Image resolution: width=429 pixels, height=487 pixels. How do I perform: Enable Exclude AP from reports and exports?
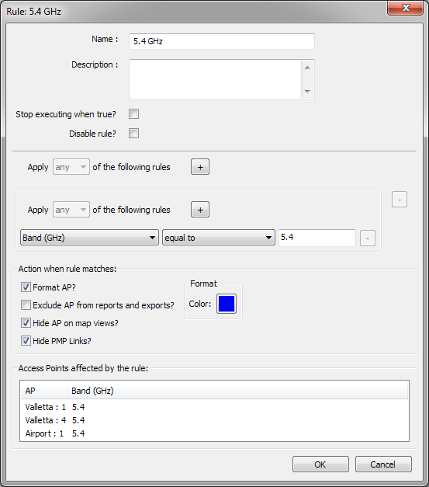click(26, 305)
